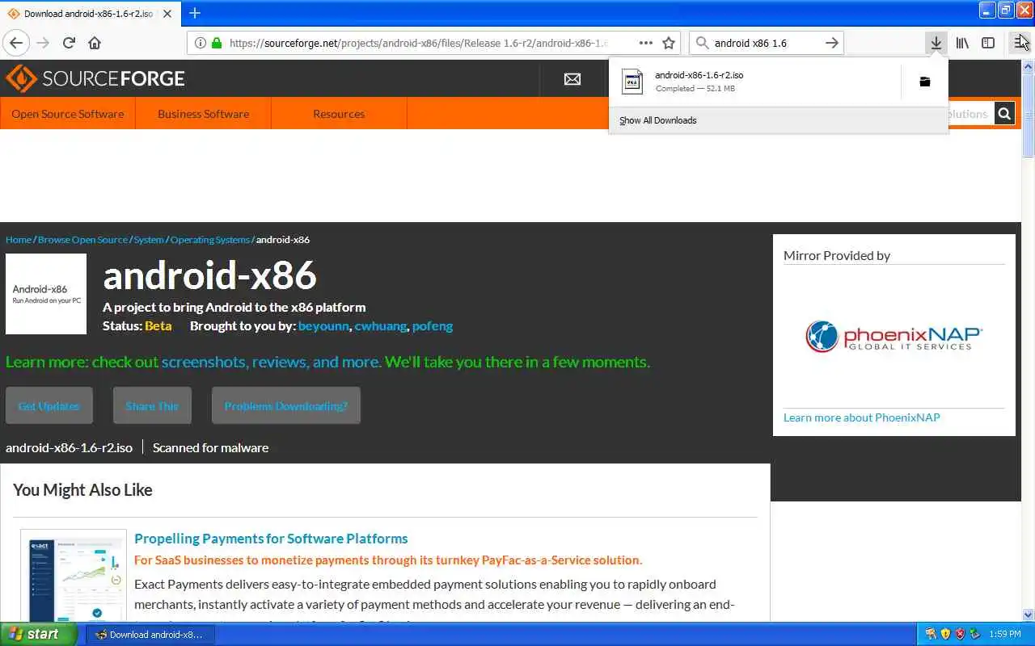Click the SourceForge site search magnifier button
Image resolution: width=1035 pixels, height=646 pixels.
[1004, 114]
